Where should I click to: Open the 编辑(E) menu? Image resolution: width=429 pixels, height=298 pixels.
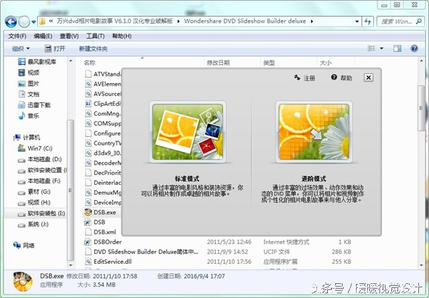point(43,36)
